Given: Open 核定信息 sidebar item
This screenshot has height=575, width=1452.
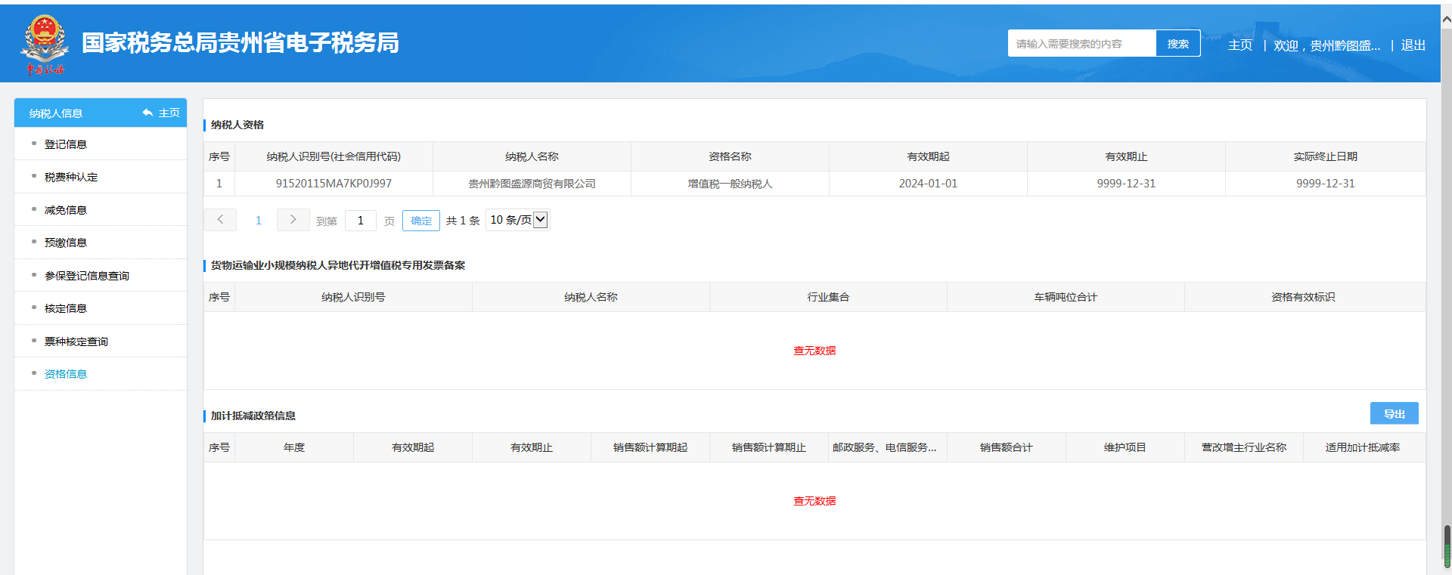Looking at the screenshot, I should pyautogui.click(x=66, y=308).
